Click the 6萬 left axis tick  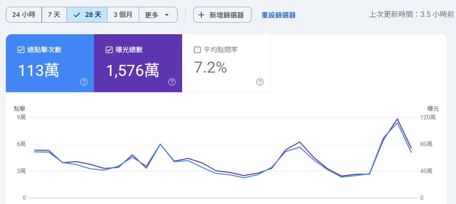(x=21, y=144)
